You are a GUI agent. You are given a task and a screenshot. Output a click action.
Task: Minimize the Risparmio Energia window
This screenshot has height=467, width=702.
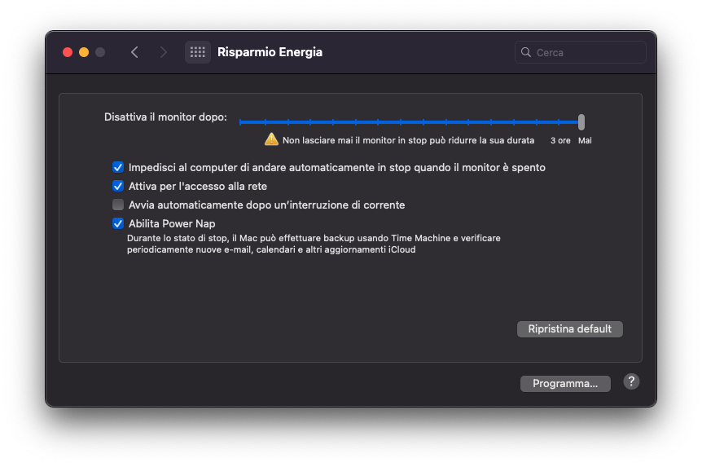coord(84,52)
